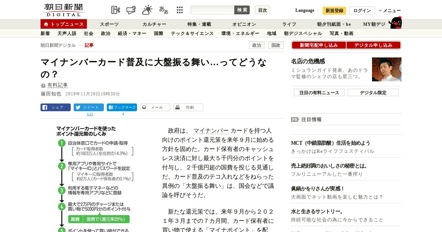Open the 朝夕刊紙面・be tab

334,24
